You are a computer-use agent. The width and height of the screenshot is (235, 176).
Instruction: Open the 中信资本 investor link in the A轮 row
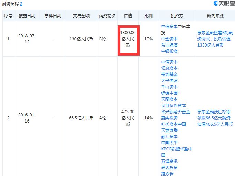coord(169,62)
